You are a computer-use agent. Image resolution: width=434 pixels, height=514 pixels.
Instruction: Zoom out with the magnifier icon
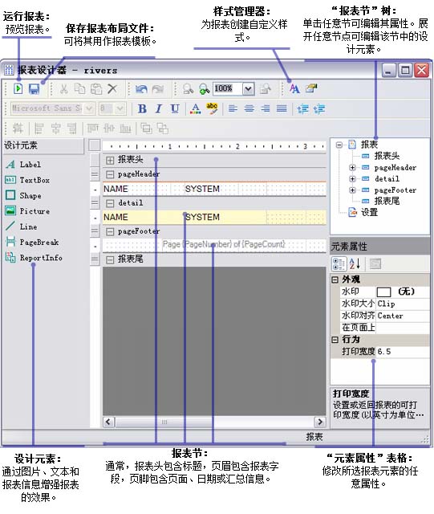point(188,89)
